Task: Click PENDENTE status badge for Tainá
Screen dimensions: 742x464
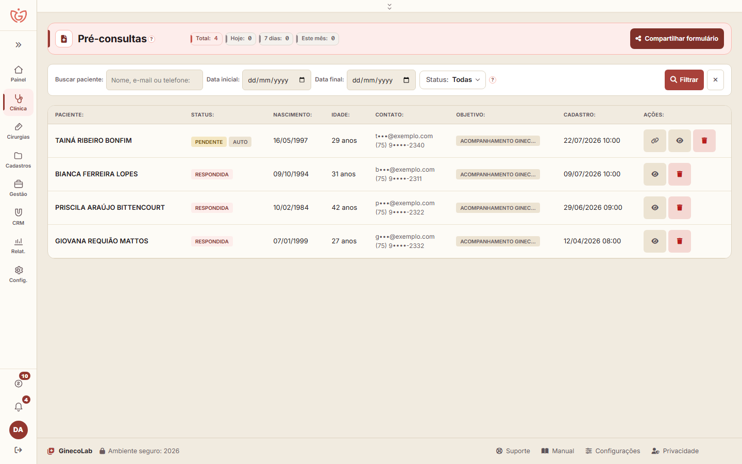Action: tap(209, 142)
